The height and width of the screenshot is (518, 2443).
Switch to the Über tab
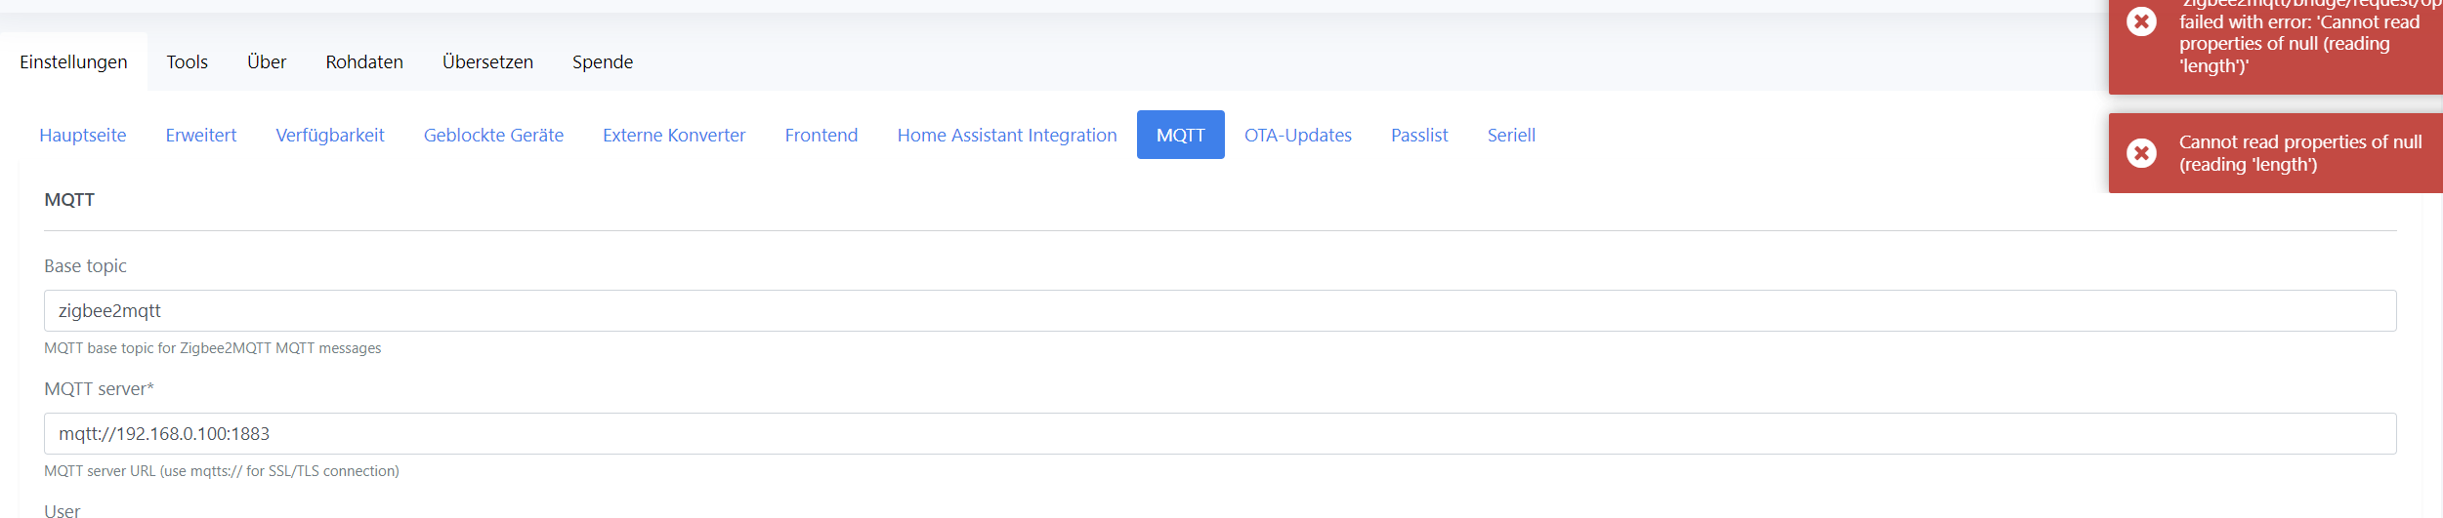(267, 62)
